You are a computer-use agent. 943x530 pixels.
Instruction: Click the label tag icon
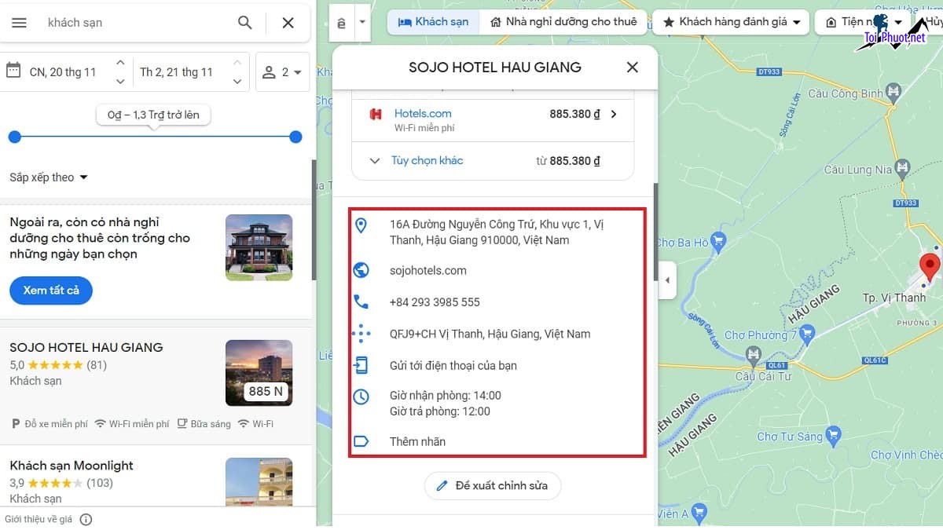coord(361,441)
